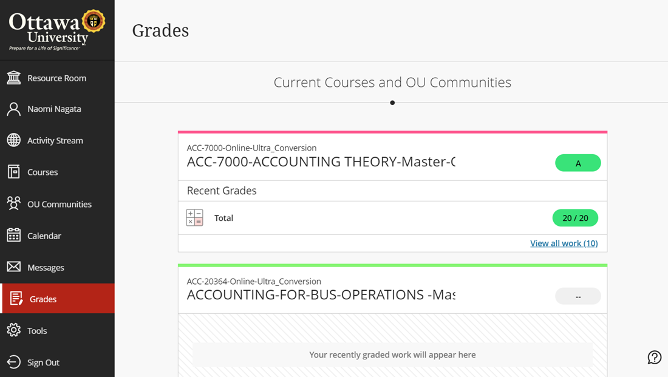This screenshot has height=377, width=668.
Task: Click the 20 / 20 score pill
Action: (x=575, y=218)
